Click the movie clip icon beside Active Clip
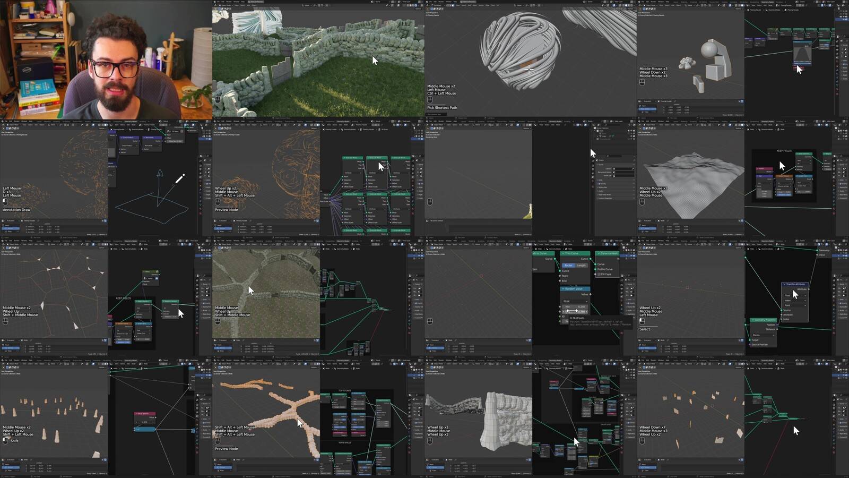The height and width of the screenshot is (478, 849). [615, 176]
